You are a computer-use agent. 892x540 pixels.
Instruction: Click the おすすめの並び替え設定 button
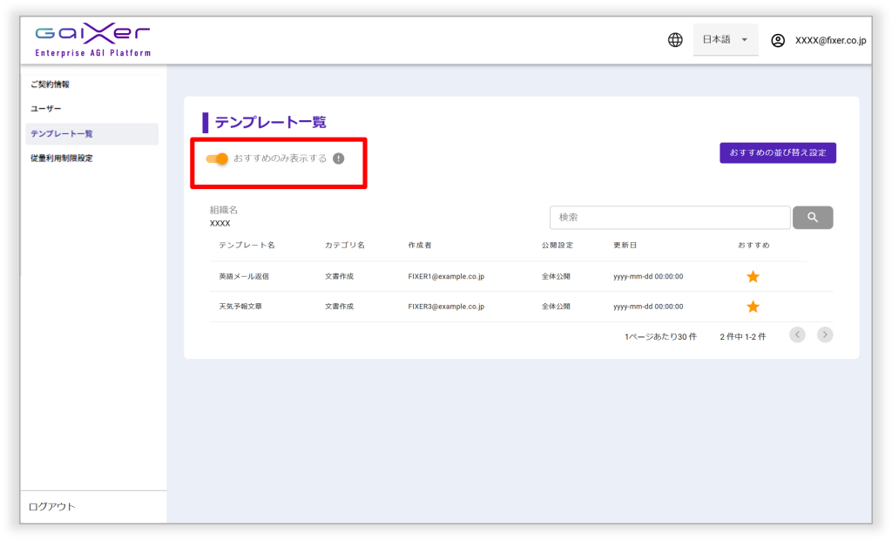(778, 152)
